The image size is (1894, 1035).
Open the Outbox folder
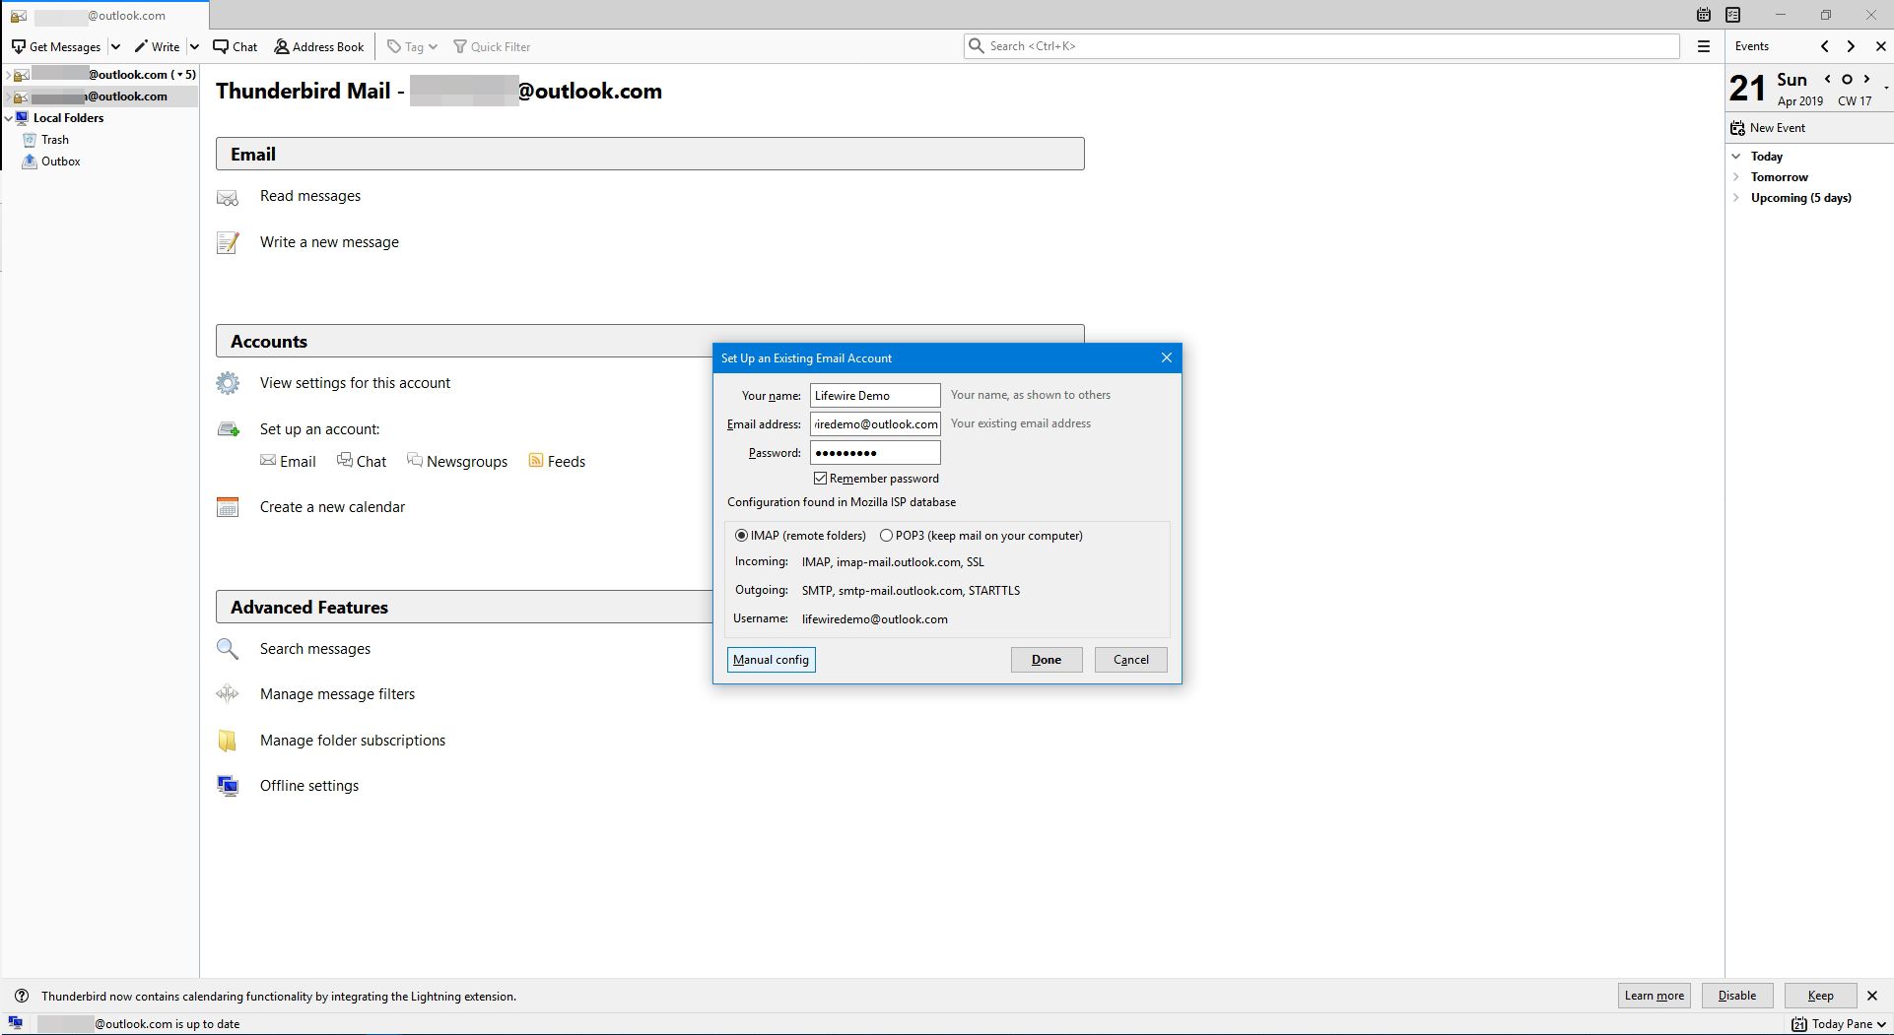(60, 162)
